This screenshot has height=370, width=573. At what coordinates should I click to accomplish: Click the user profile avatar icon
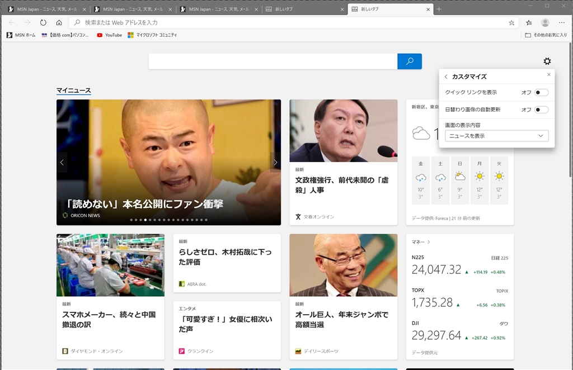point(545,22)
